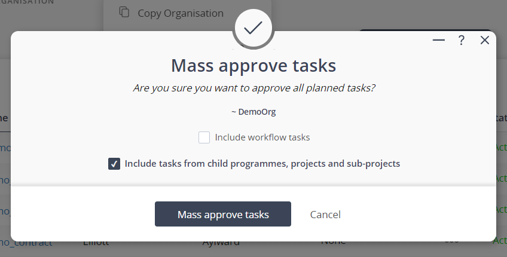Screen dimensions: 507x257
Task: Minimize the Mass approve tasks dialog
Action: (x=438, y=40)
